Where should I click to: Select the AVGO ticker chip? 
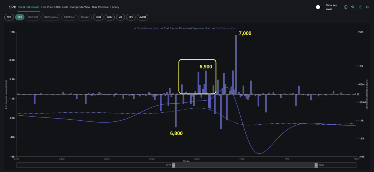[142, 17]
